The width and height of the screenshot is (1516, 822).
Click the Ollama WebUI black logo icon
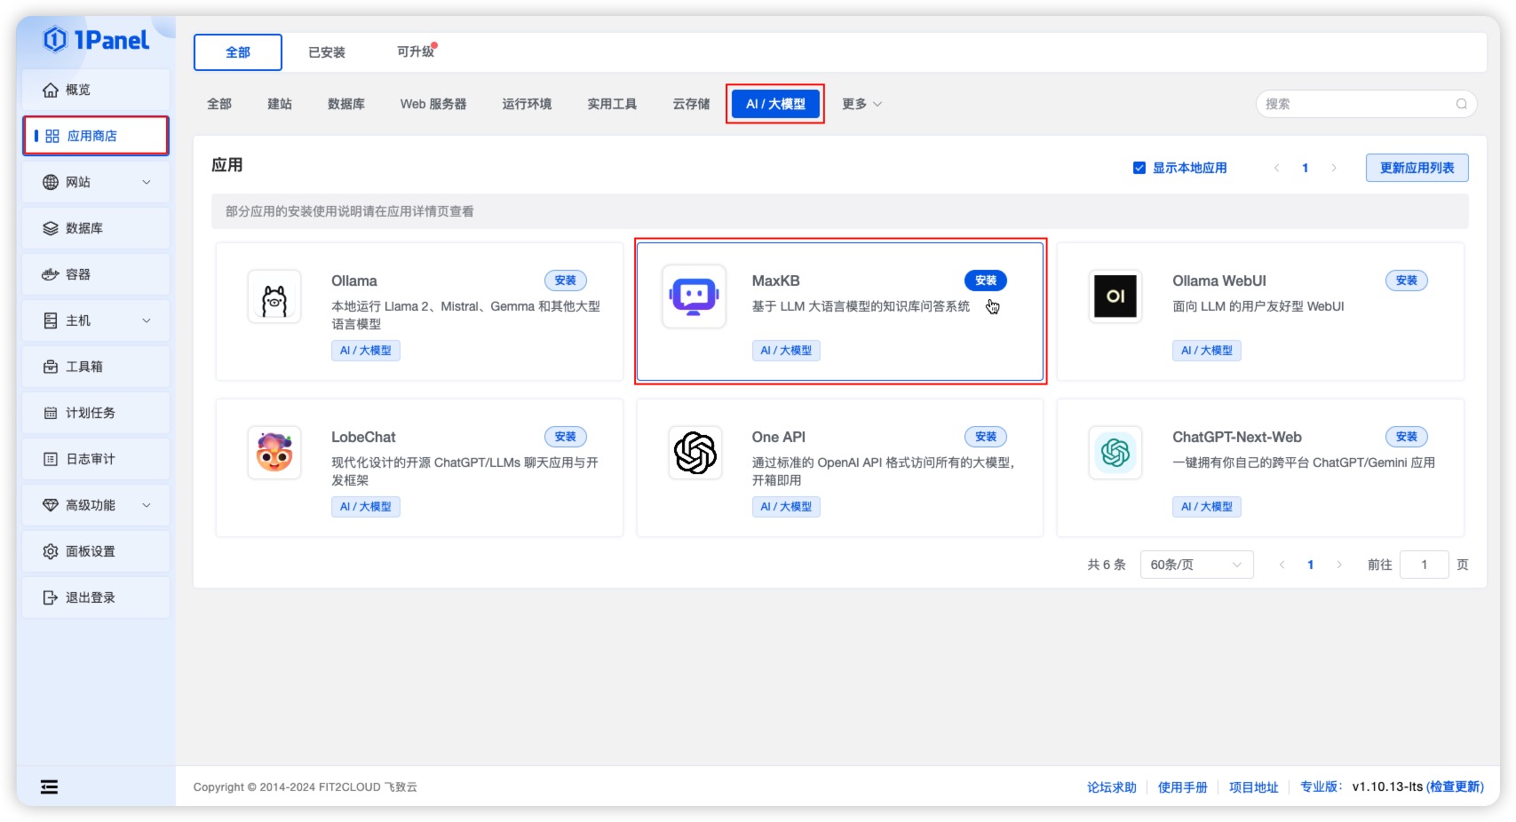click(x=1115, y=297)
